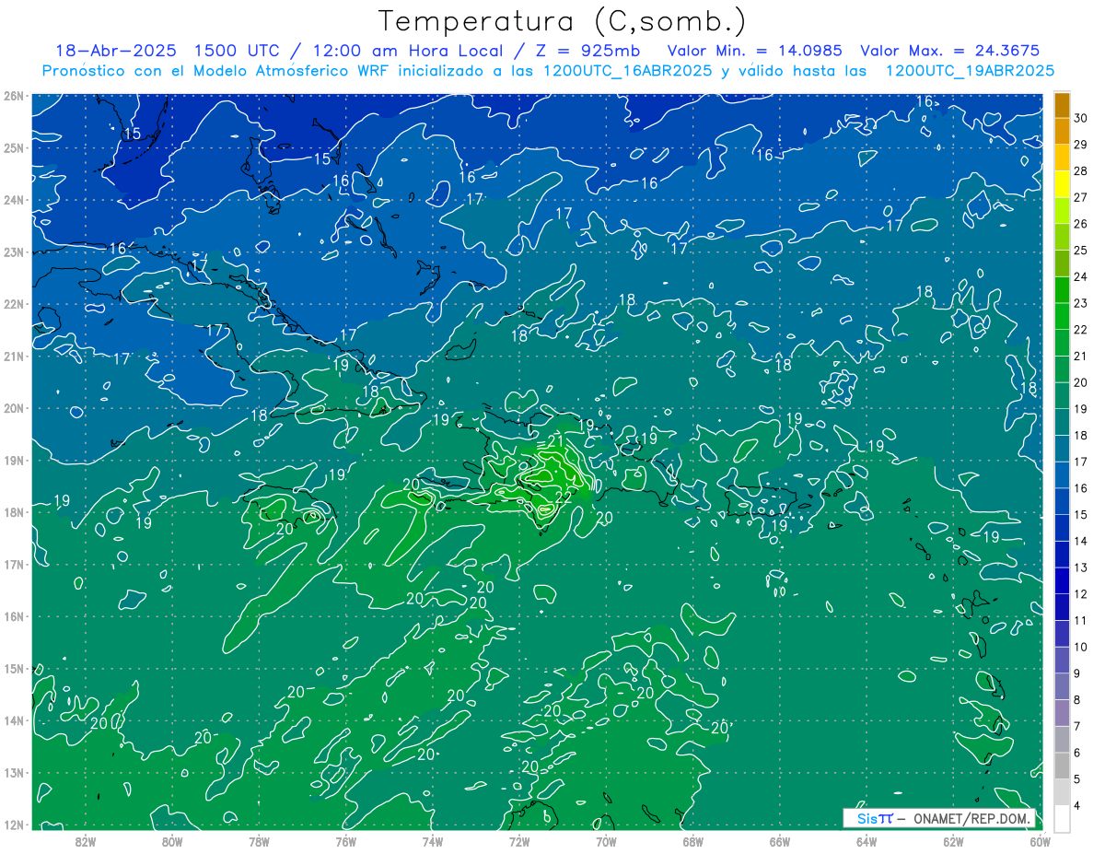Click the SisPI ONAMET/REP.DOM. logo box
1105x854 pixels.
939,818
